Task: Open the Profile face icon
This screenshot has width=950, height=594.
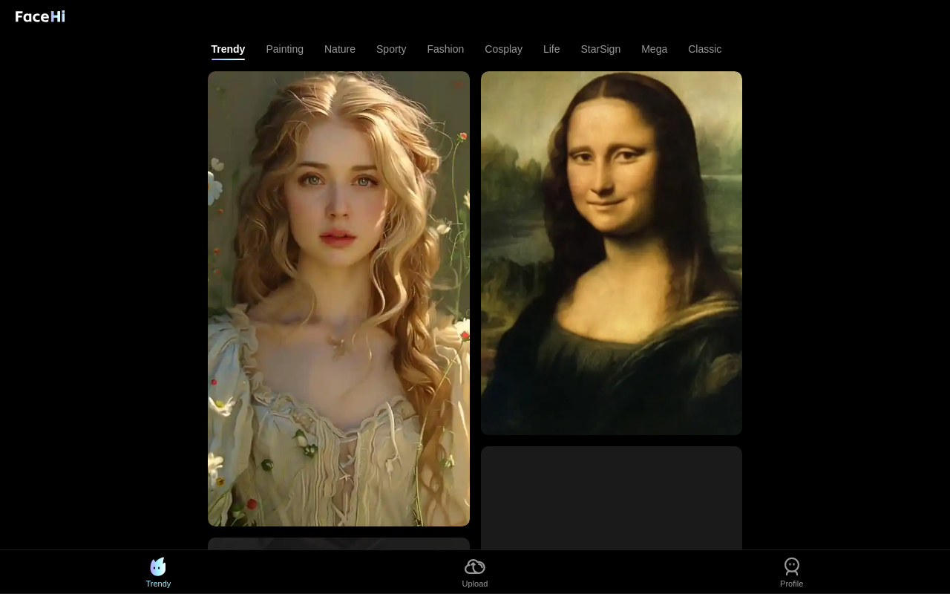Action: pyautogui.click(x=792, y=567)
